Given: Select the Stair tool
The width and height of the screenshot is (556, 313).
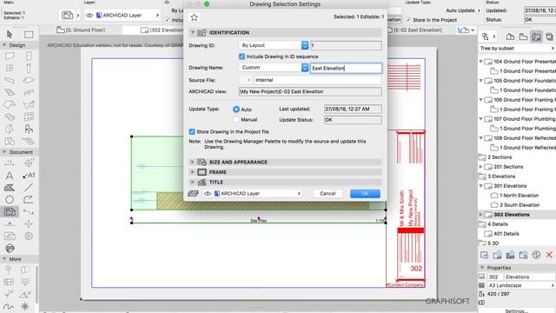Looking at the screenshot, I should tap(10, 92).
